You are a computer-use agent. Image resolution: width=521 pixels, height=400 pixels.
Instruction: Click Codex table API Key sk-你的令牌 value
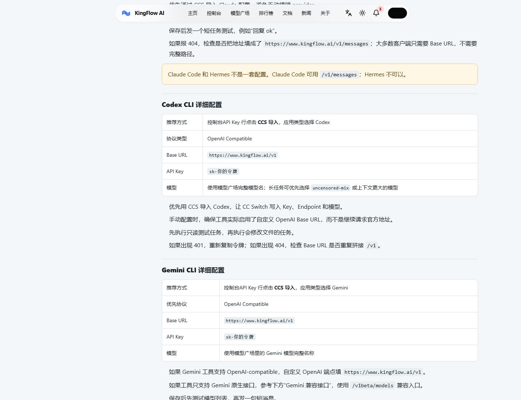tap(223, 172)
